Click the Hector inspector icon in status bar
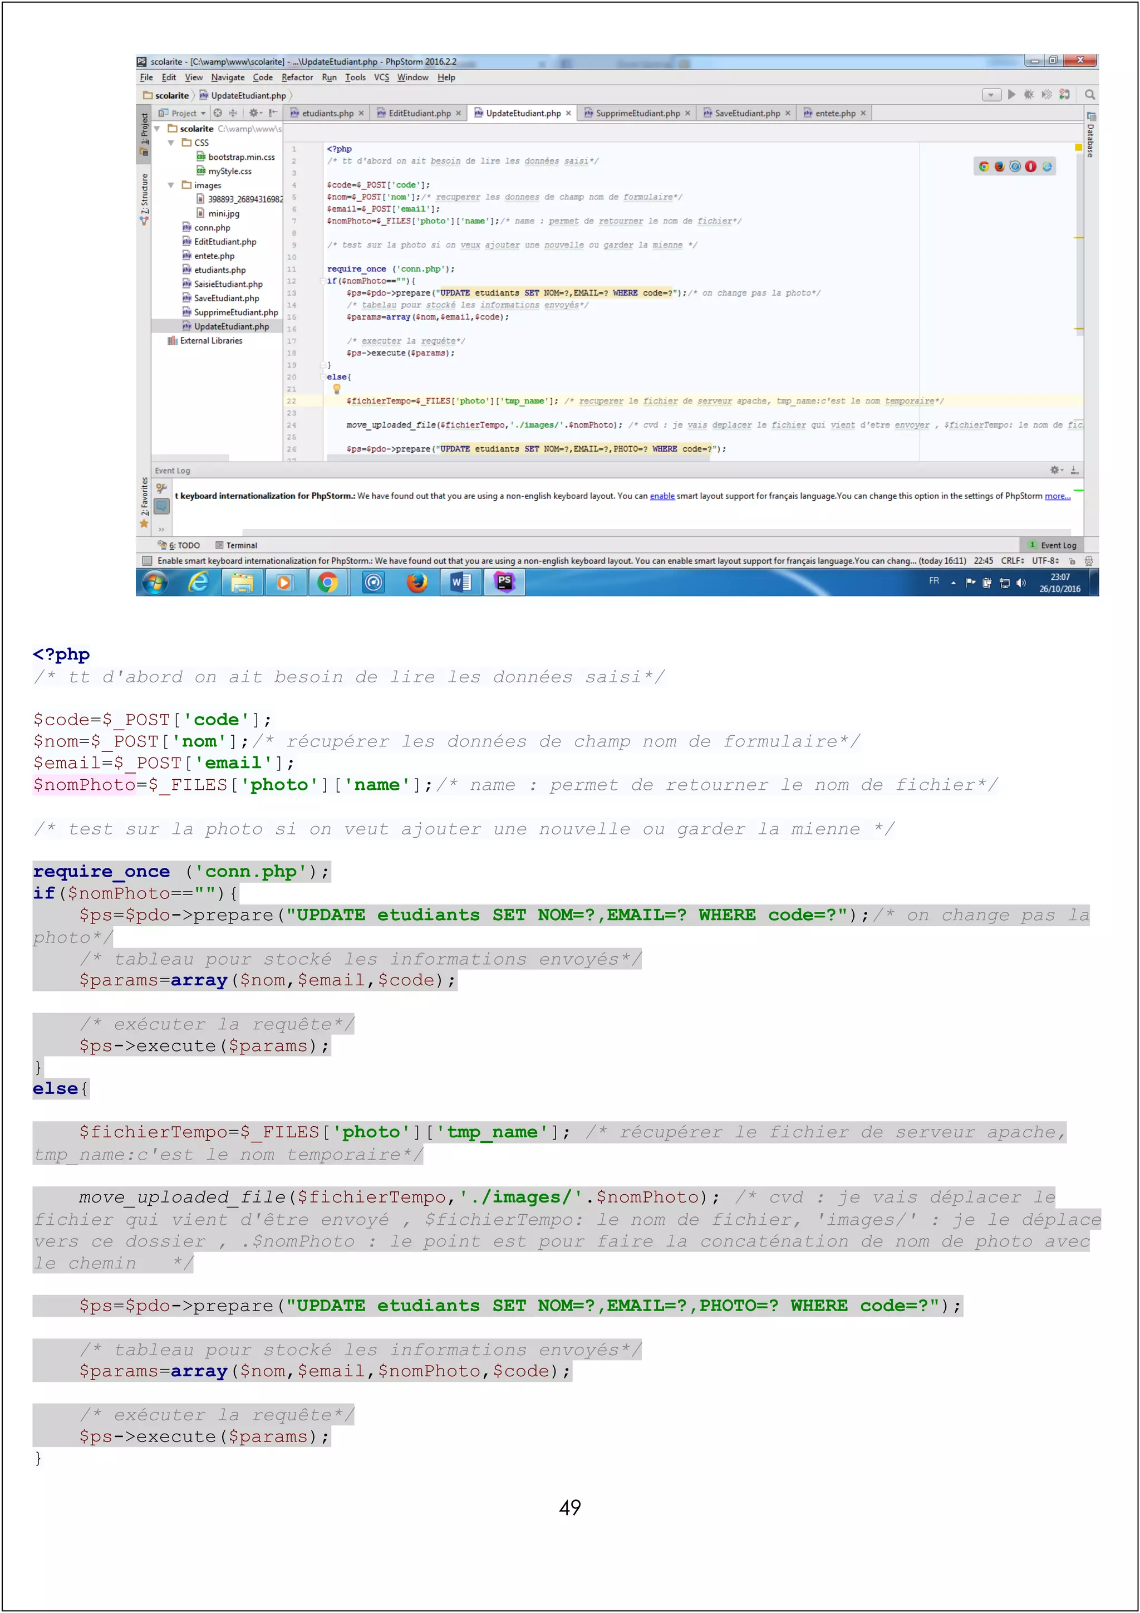The height and width of the screenshot is (1613, 1140). [x=1089, y=561]
